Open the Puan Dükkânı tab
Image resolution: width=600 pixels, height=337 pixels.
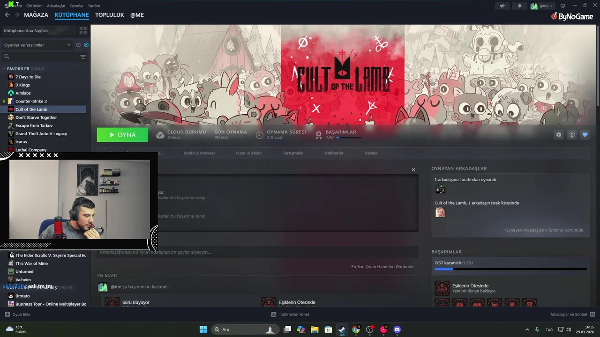point(248,153)
